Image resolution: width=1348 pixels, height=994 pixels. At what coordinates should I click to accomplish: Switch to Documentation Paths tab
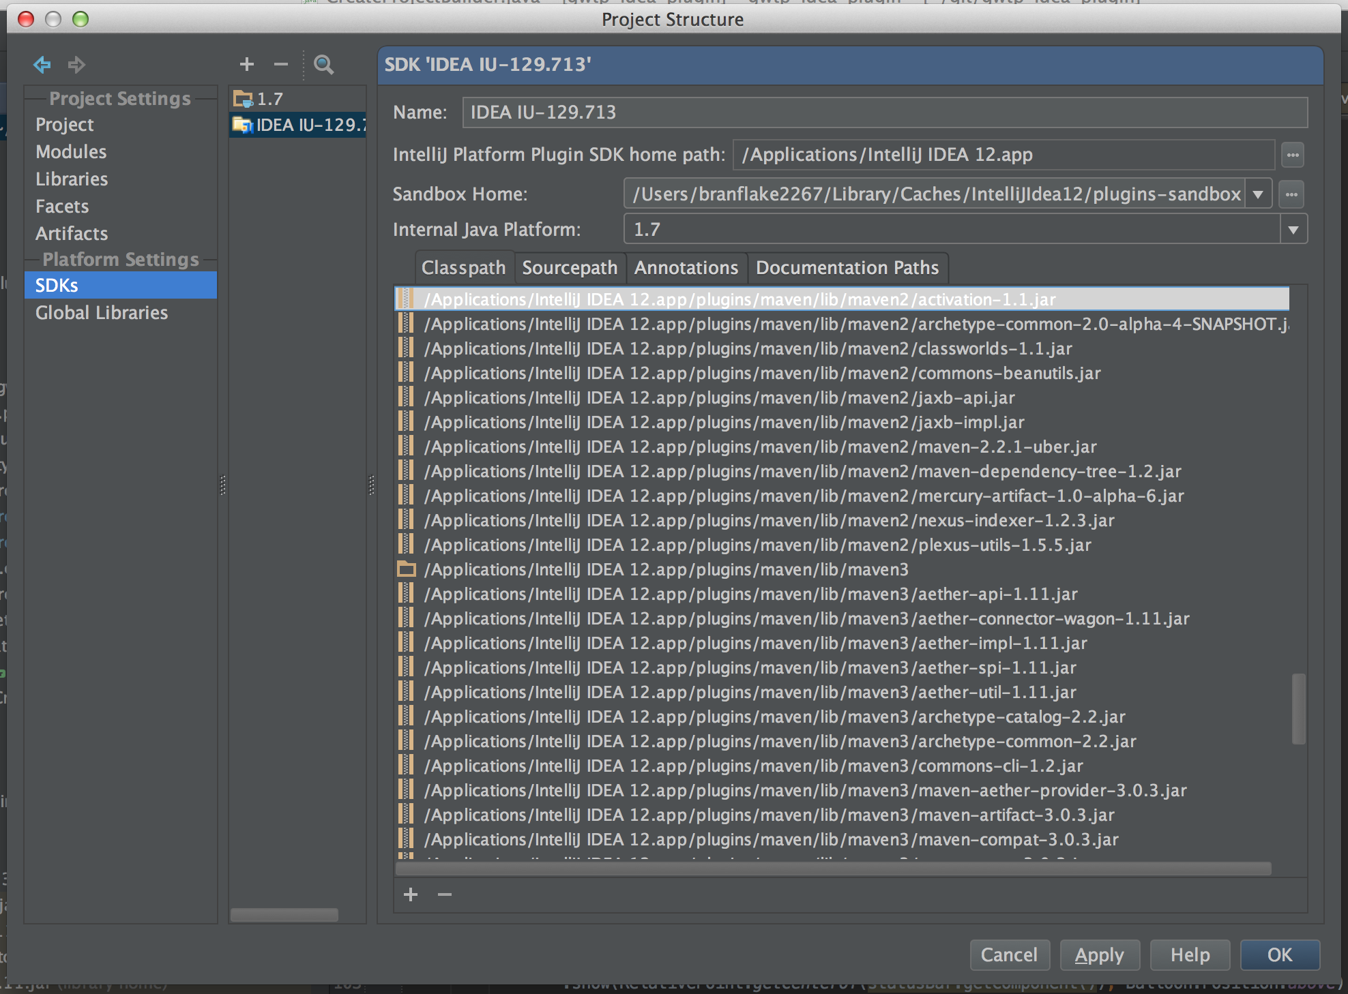tap(847, 268)
